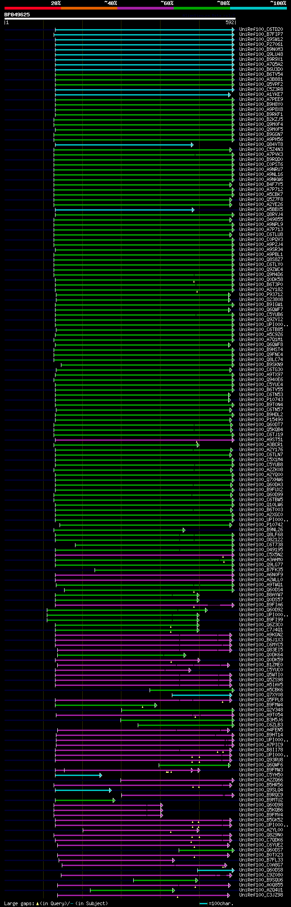Select the UniRef100_A1YKE7 label

point(261,95)
